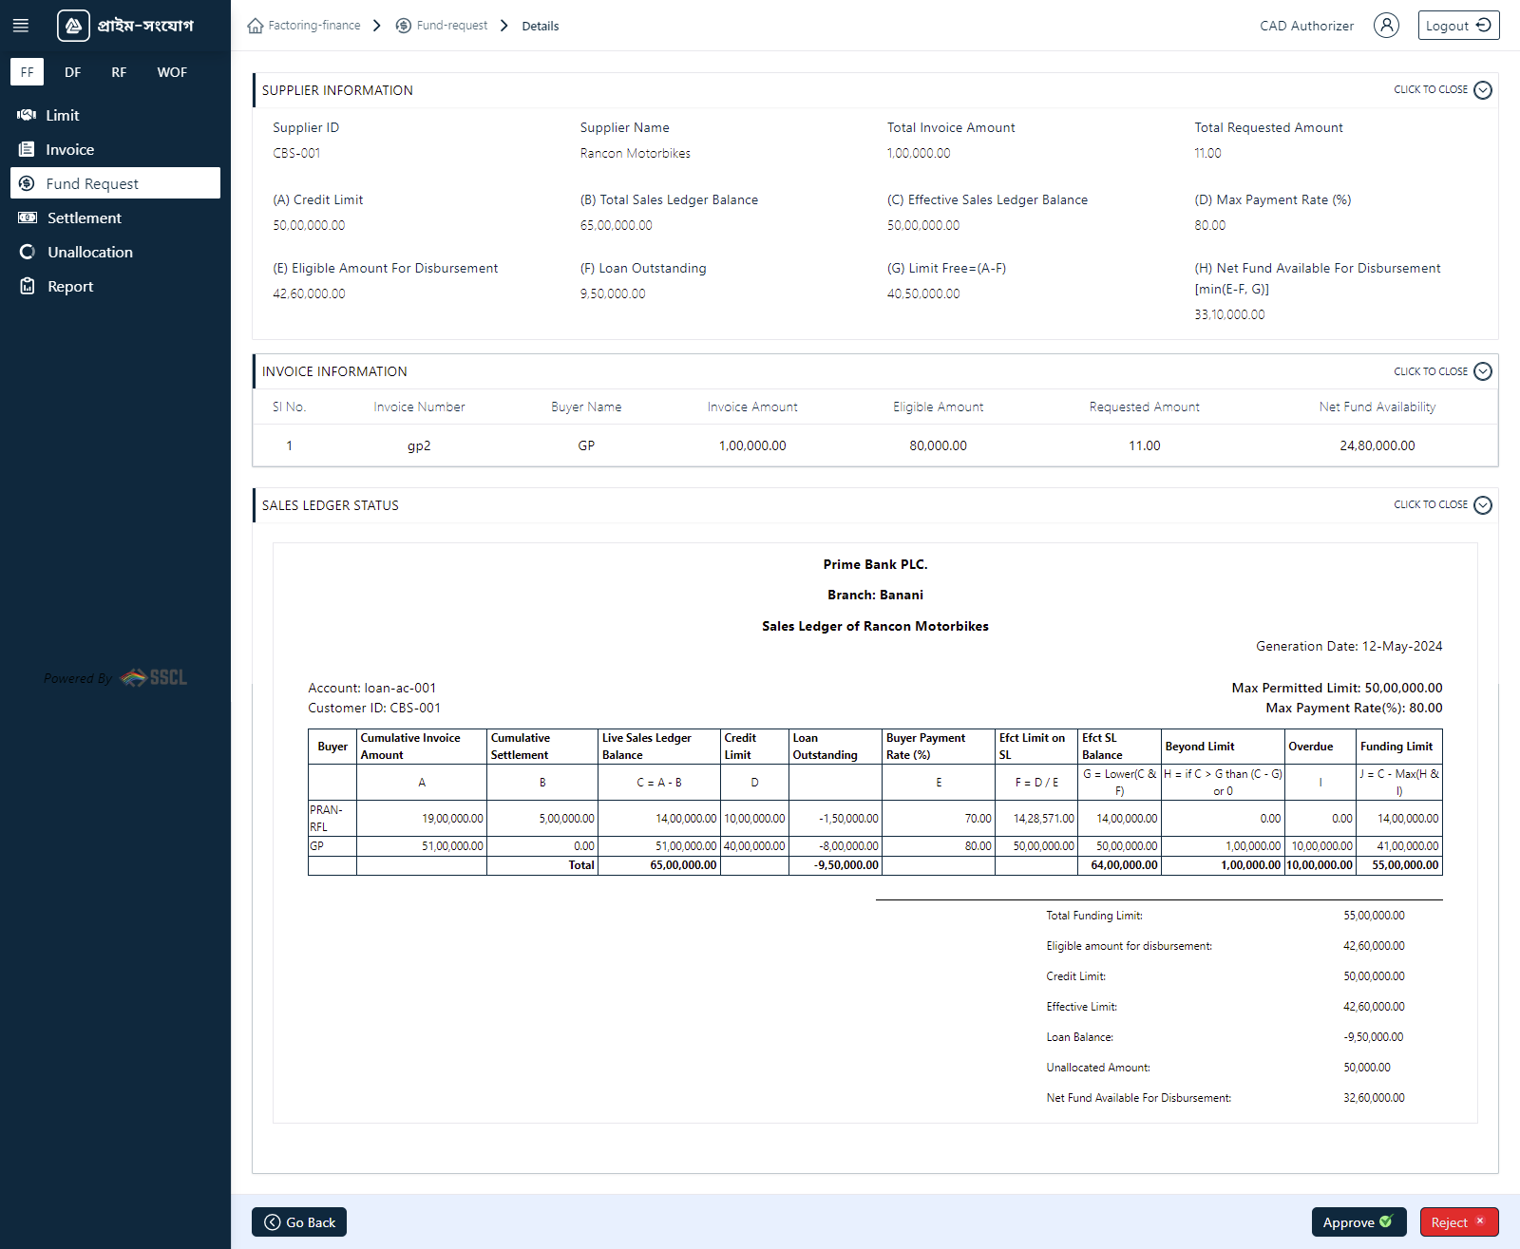
Task: Click Max Payment Rate value 80.00
Action: (x=1210, y=225)
